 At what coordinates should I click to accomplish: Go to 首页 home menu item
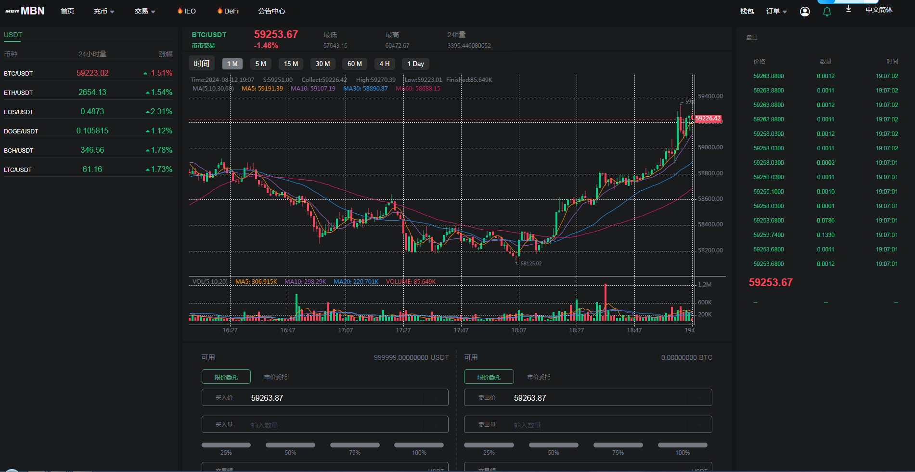(x=67, y=11)
